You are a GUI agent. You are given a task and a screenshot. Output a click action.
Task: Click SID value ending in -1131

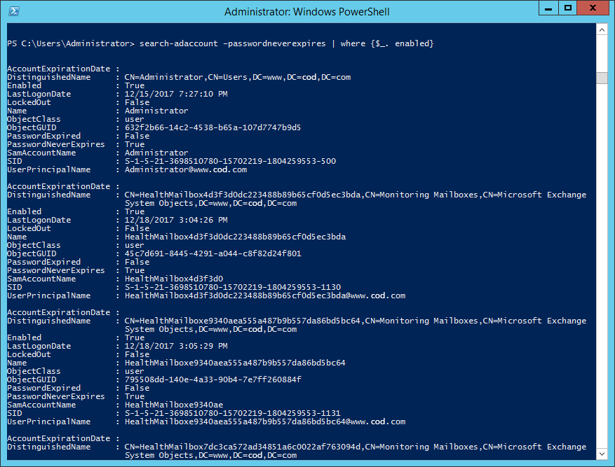[x=233, y=413]
